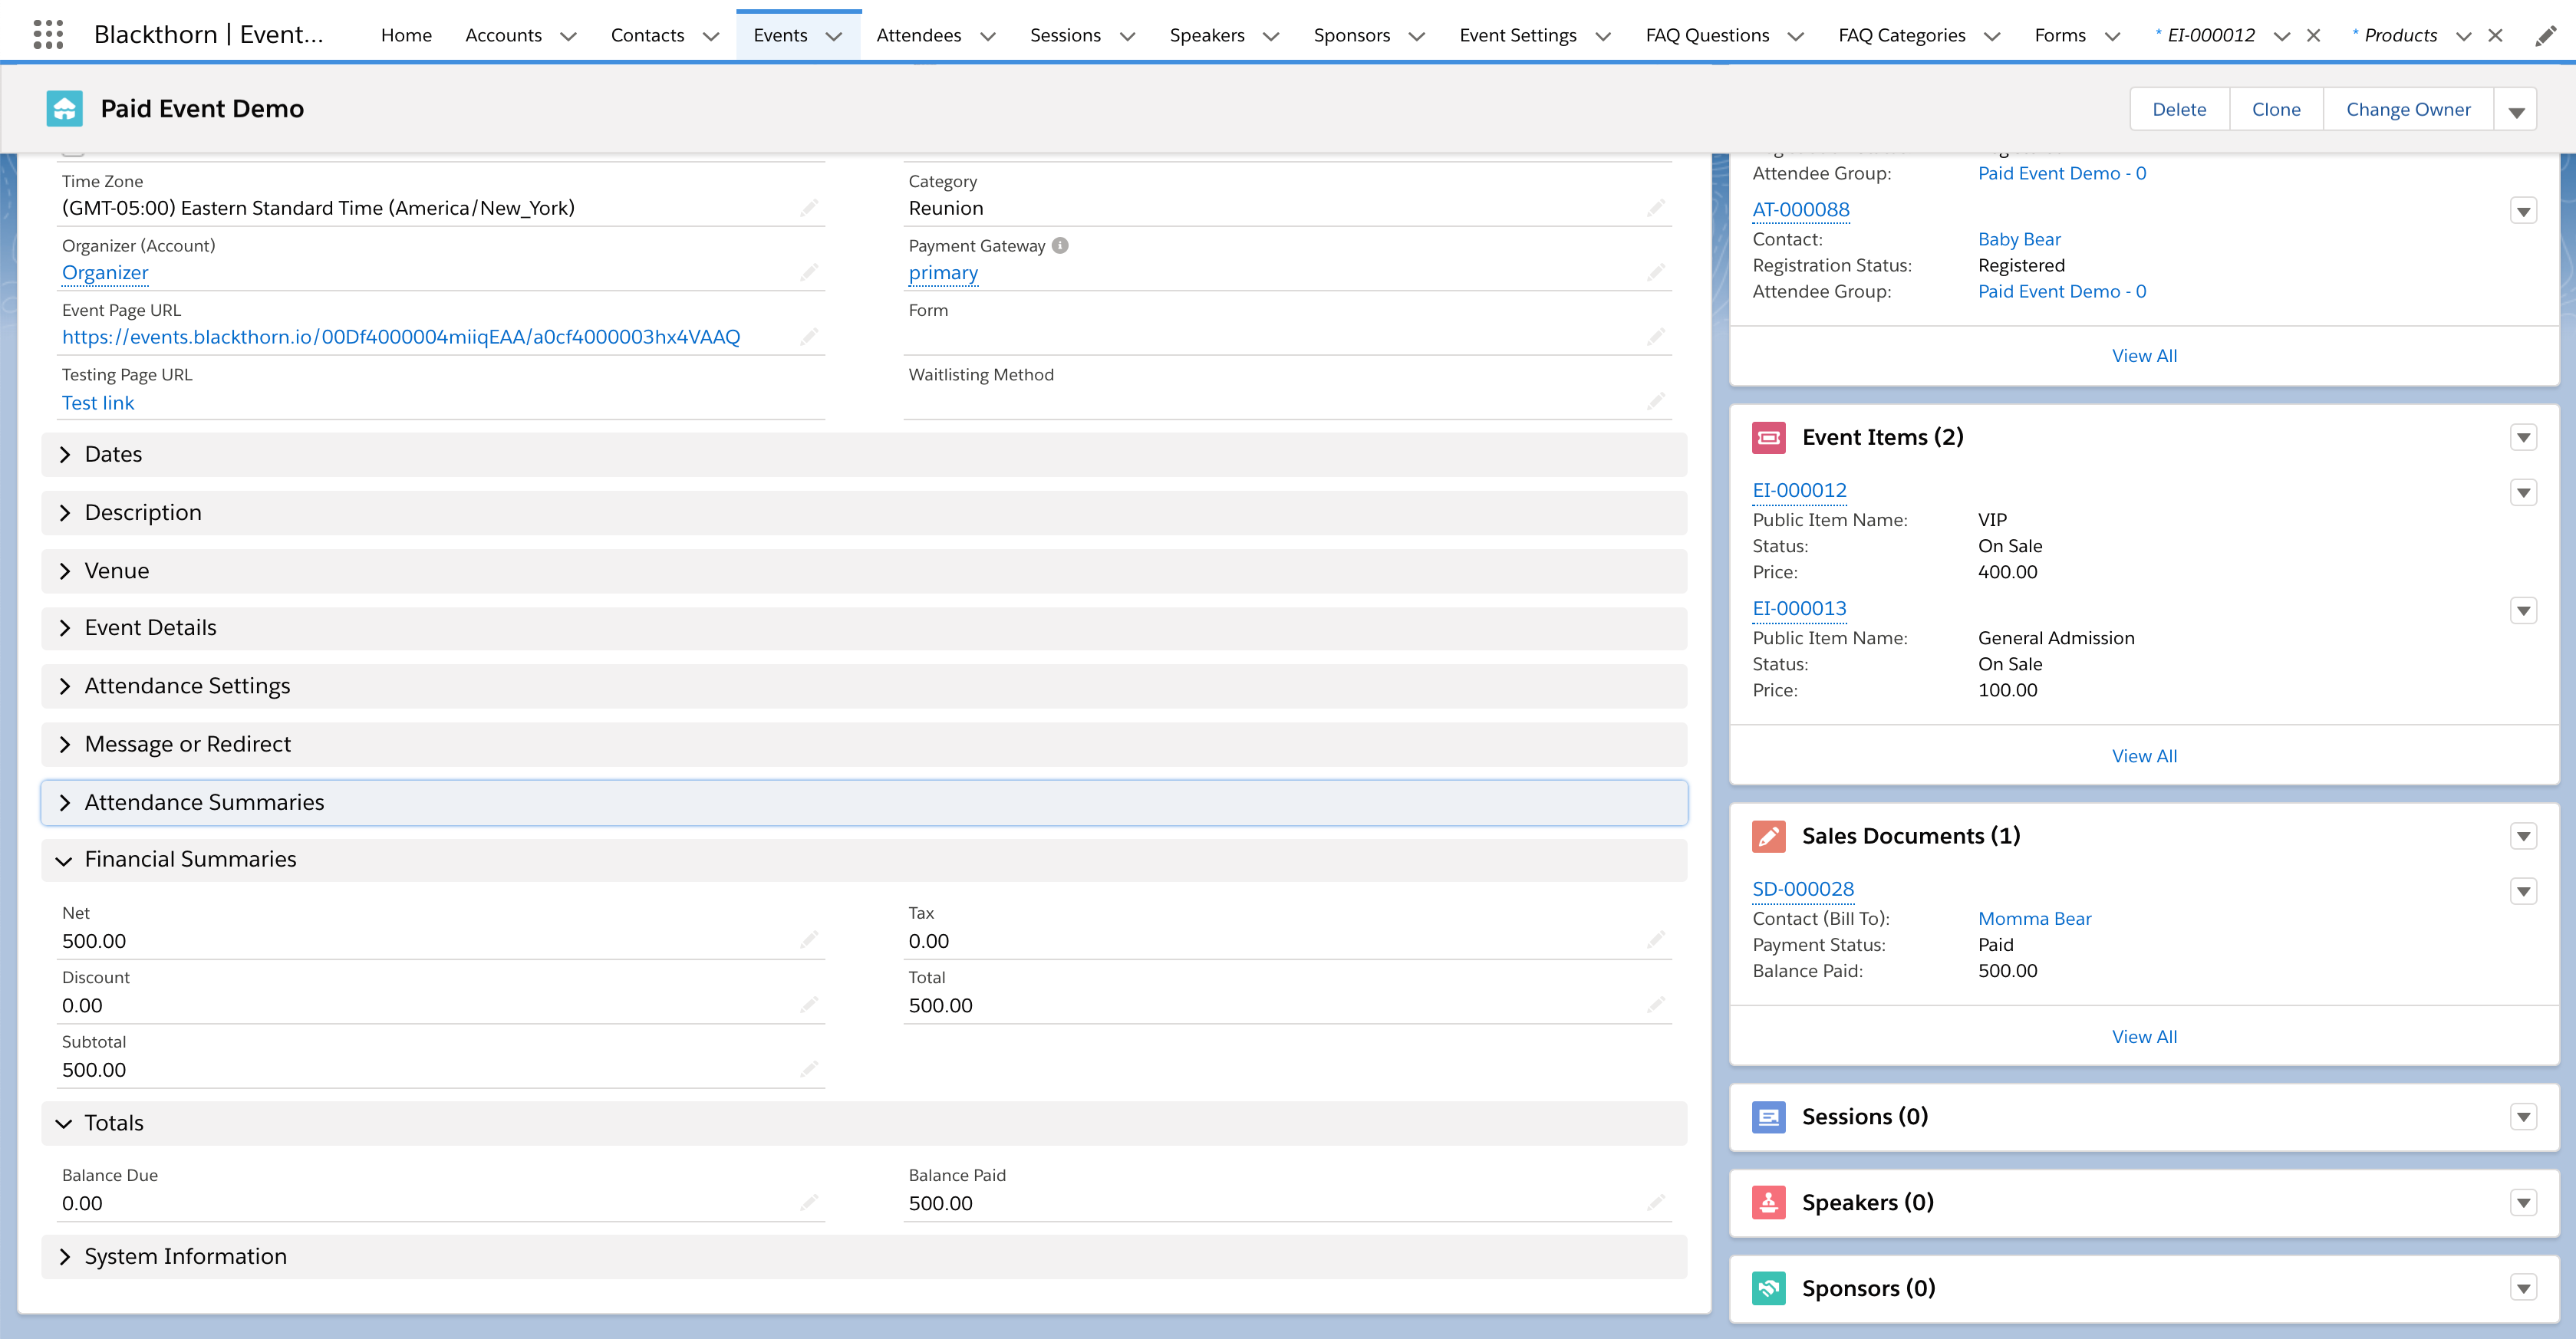Click the Sales Documents related list icon
The width and height of the screenshot is (2576, 1339).
pos(1768,836)
